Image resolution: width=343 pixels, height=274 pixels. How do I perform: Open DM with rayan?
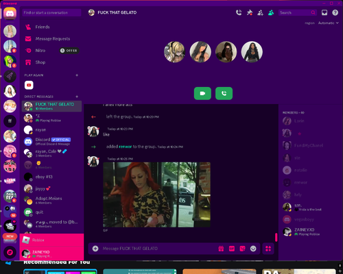51,130
